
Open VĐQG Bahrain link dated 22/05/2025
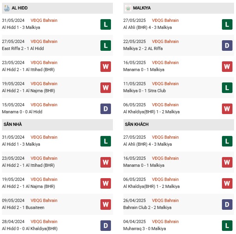[165, 41]
